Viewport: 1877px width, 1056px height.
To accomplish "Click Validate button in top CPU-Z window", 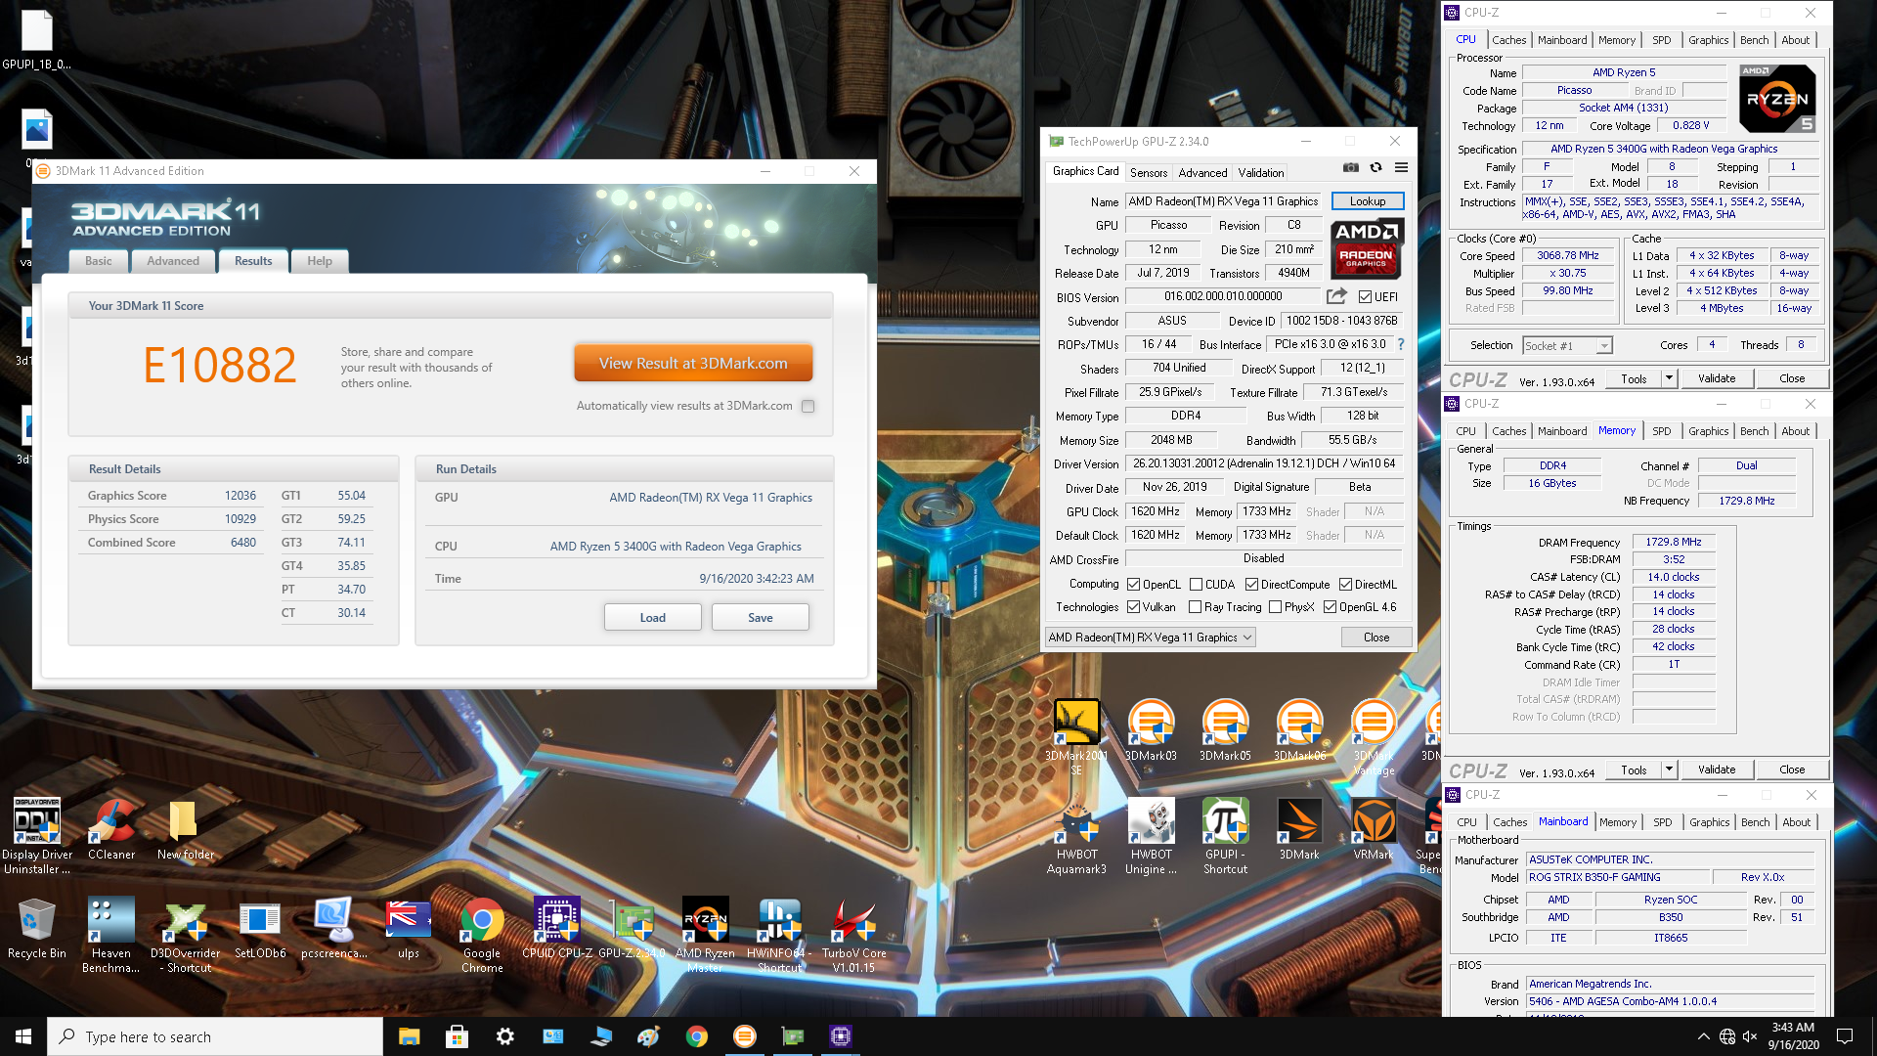I will click(x=1717, y=378).
